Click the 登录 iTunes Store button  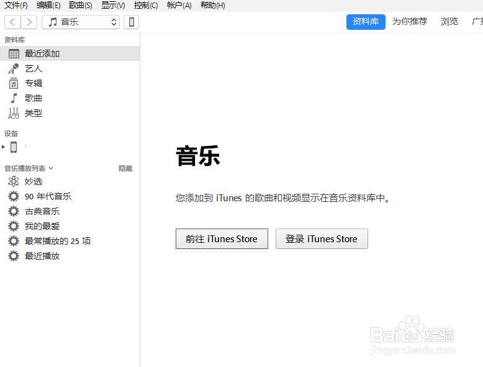(322, 239)
